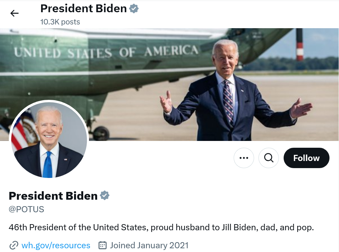Click the helicopter lettering in banner photo
339x252 pixels.
click(x=106, y=53)
